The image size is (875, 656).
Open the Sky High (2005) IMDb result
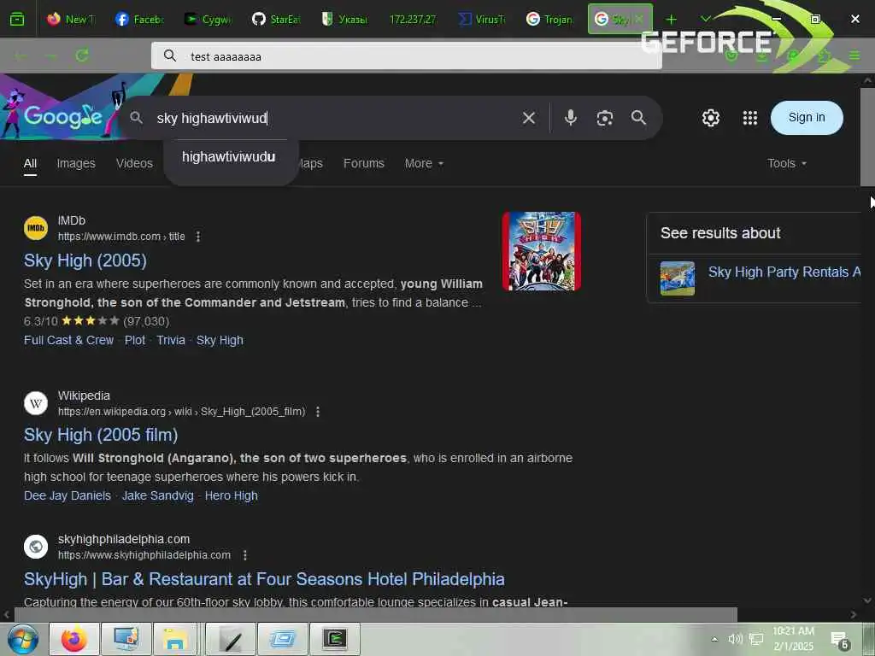coord(85,261)
